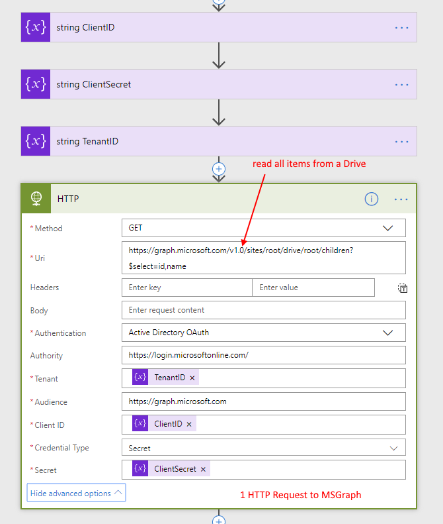Click the Headers Enter key field
443x524 pixels.
(186, 288)
